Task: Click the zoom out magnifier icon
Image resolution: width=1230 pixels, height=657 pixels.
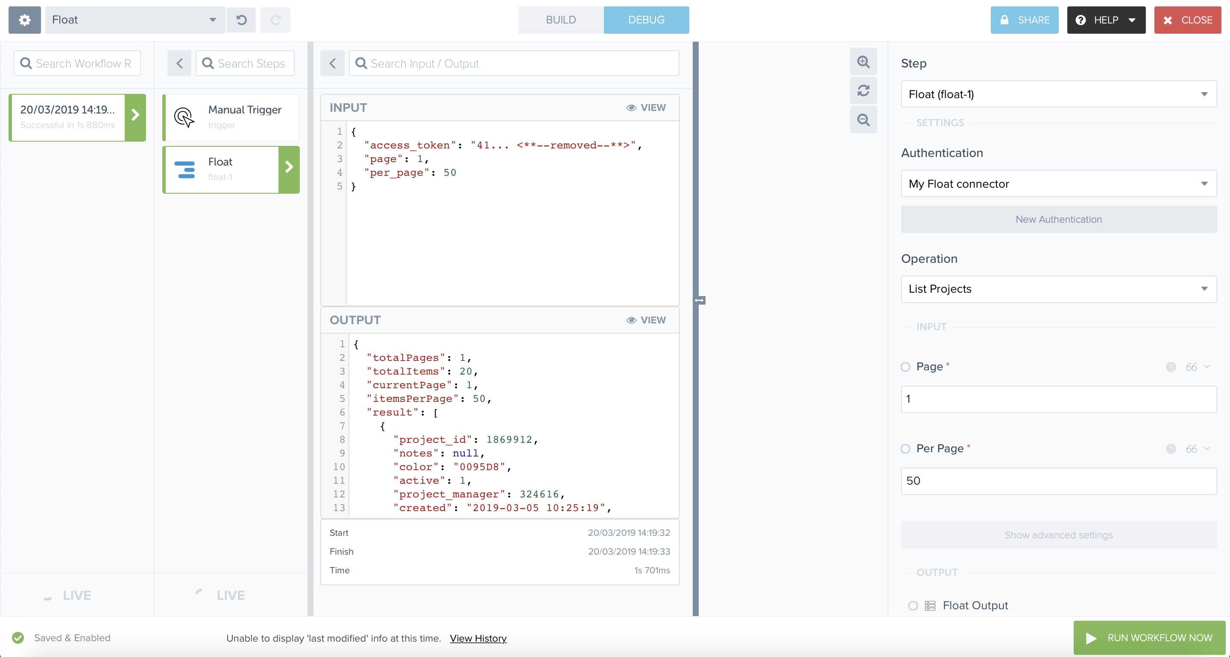Action: [x=863, y=119]
